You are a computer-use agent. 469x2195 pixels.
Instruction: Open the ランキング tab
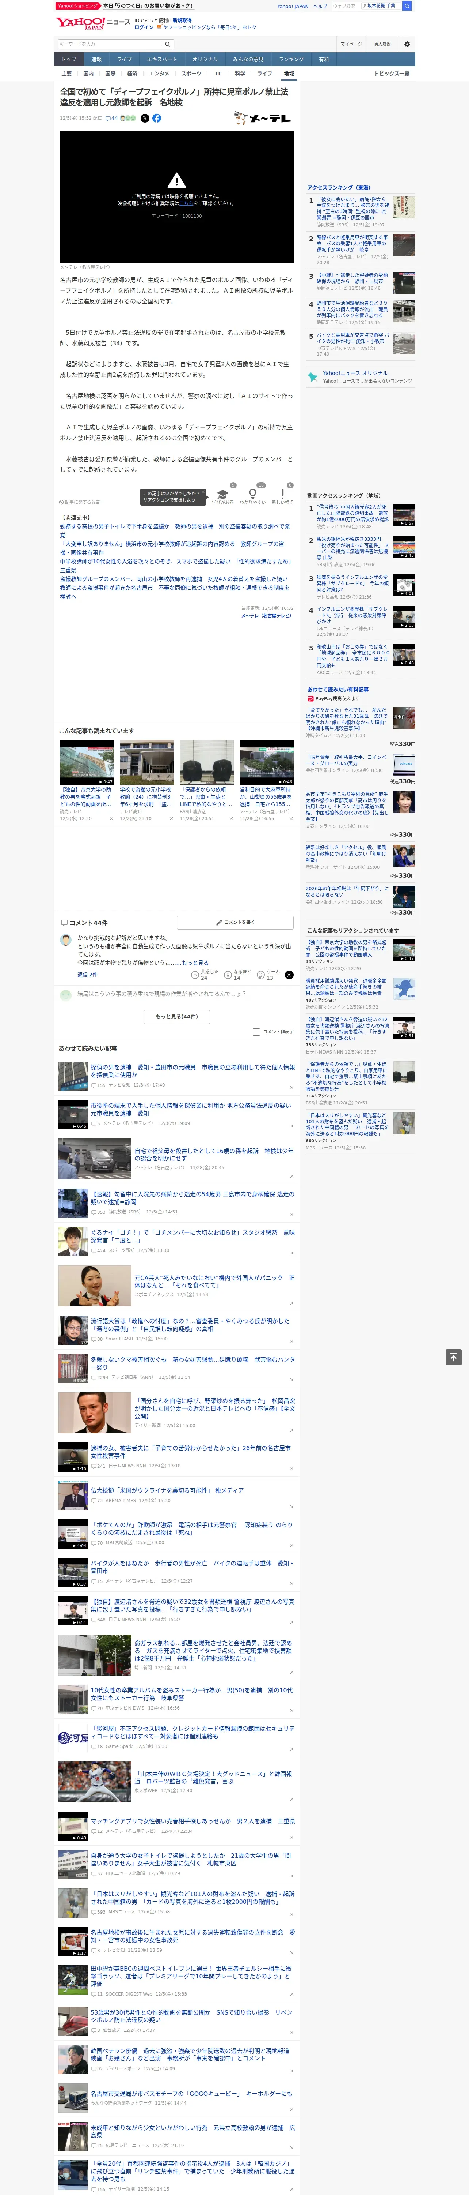tap(291, 60)
